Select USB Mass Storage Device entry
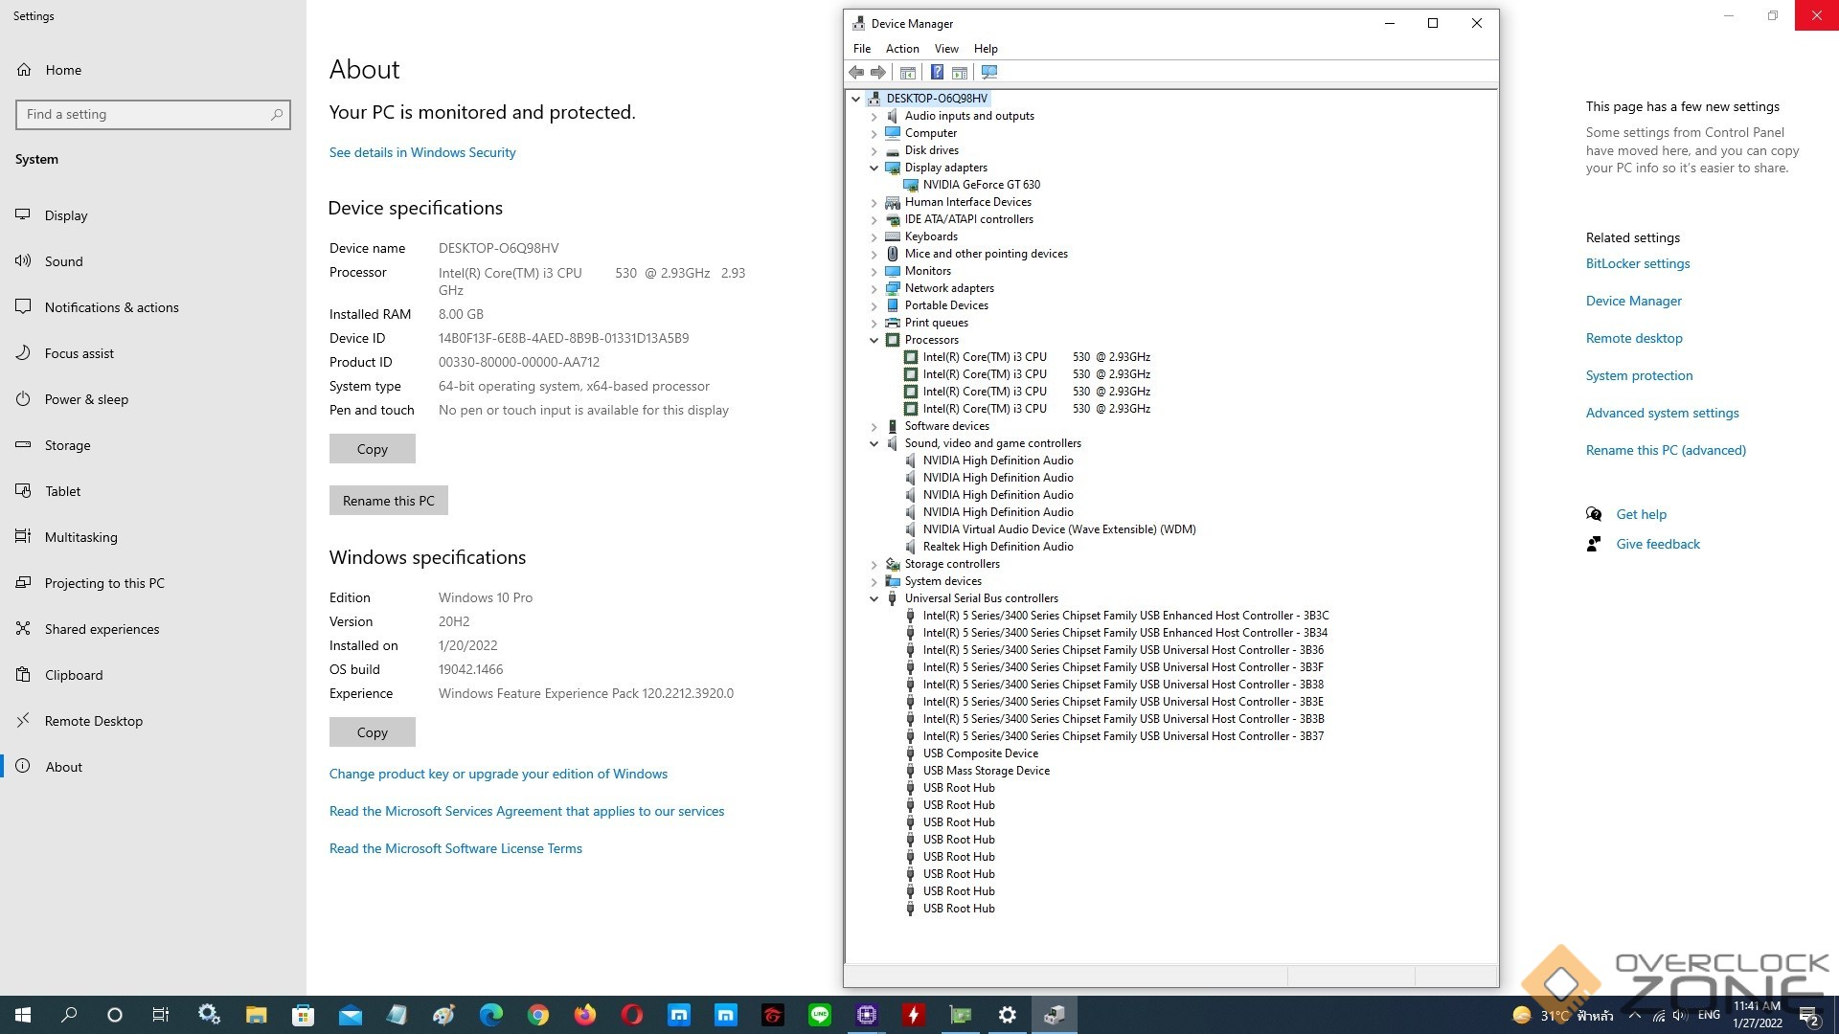The image size is (1839, 1034). [x=986, y=771]
